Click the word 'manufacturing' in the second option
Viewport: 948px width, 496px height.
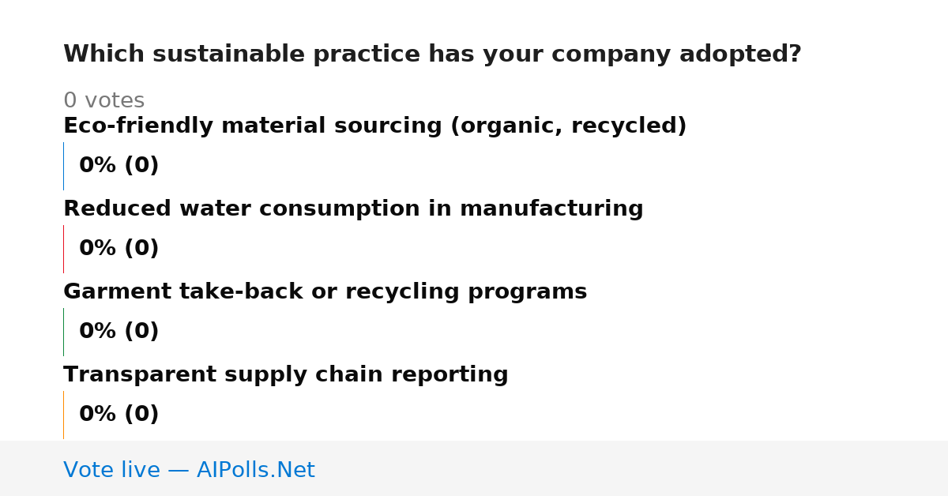[551, 209]
